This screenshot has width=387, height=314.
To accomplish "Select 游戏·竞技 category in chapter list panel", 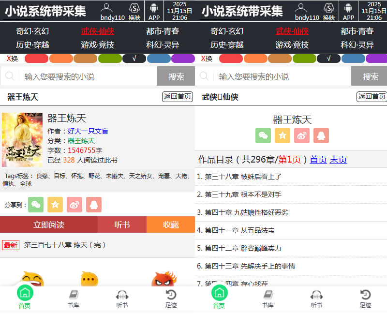I will click(x=292, y=45).
